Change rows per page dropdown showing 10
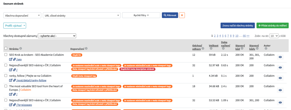 274,36
